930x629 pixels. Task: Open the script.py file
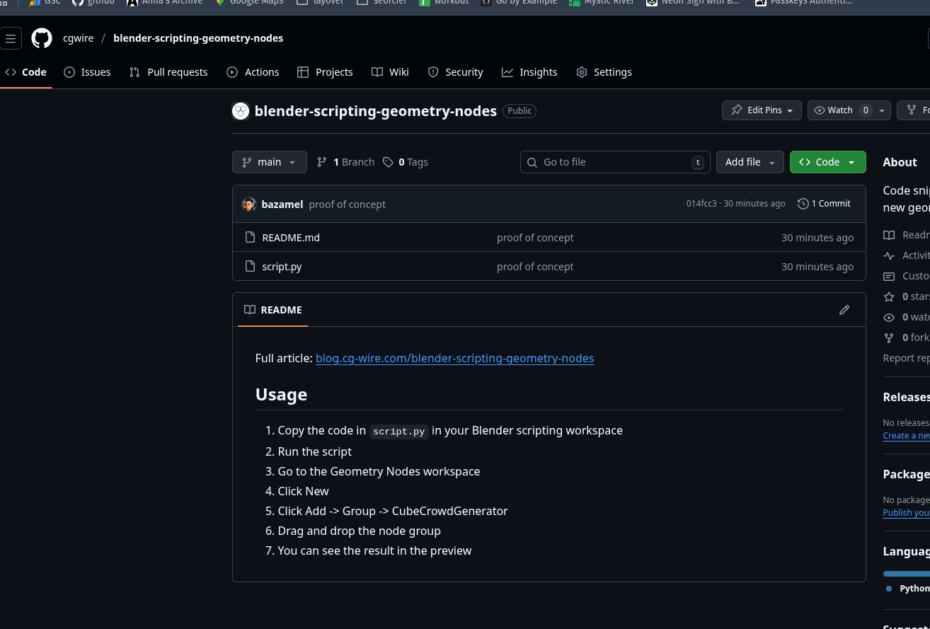(282, 267)
